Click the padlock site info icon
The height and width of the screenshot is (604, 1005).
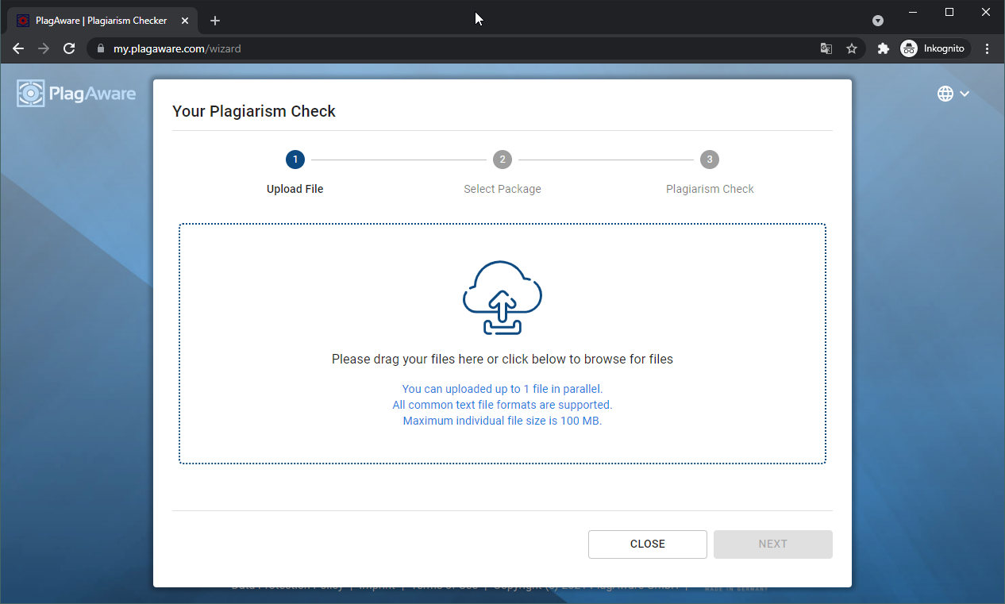[x=100, y=48]
